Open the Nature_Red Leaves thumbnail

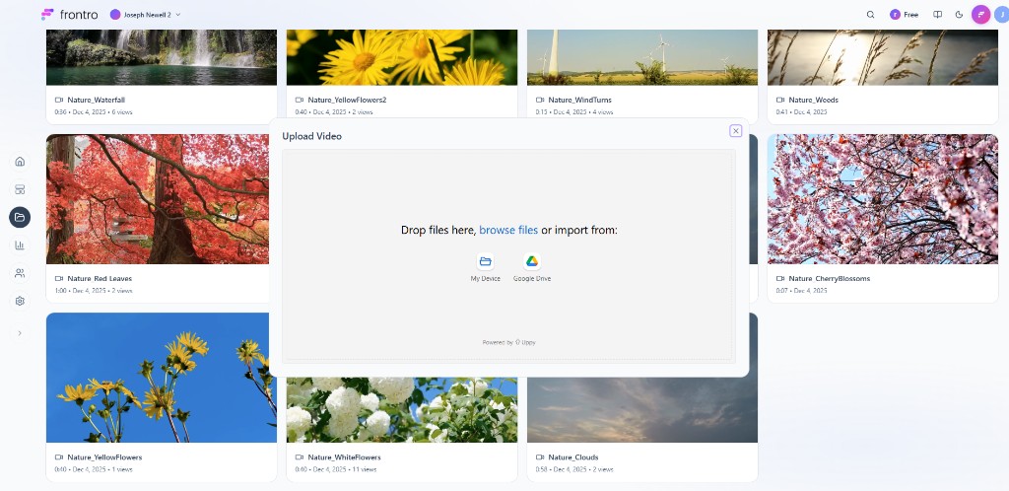tap(157, 199)
